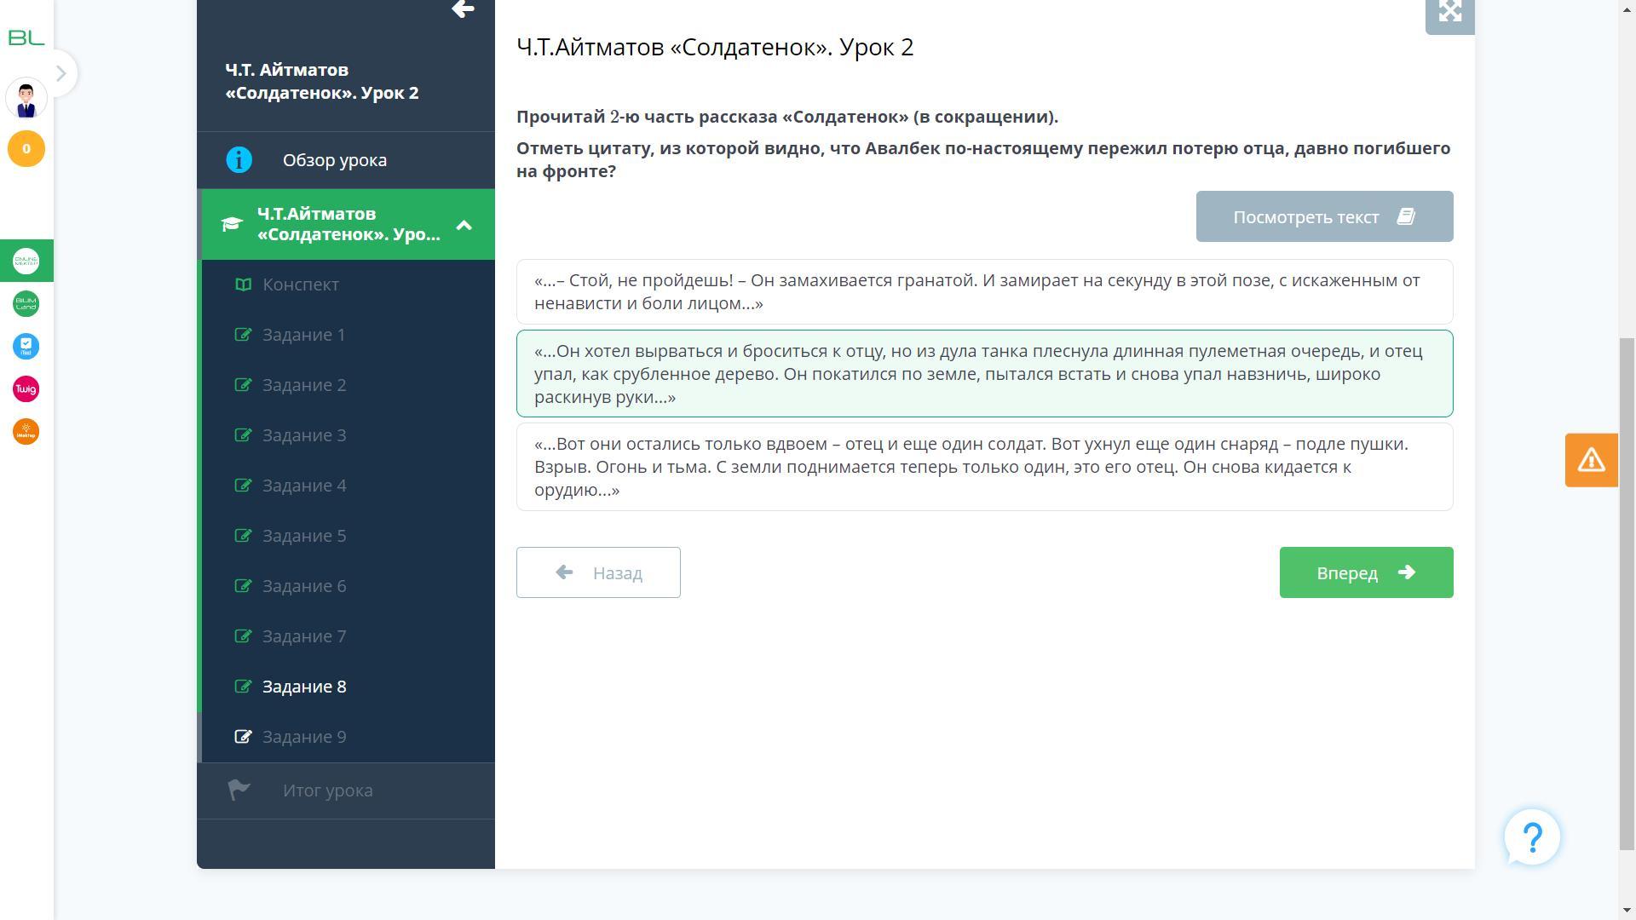Collapse the Айтматов lesson section chevron
The image size is (1636, 920).
click(x=464, y=225)
